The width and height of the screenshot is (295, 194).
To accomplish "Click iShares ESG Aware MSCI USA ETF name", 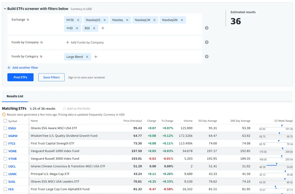I will click(54, 128).
